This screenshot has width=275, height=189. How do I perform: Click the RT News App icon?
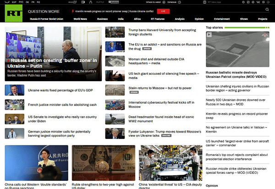[x=204, y=2]
